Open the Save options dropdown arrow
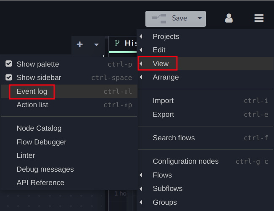Viewport: 274px width, 211px height. [200, 18]
